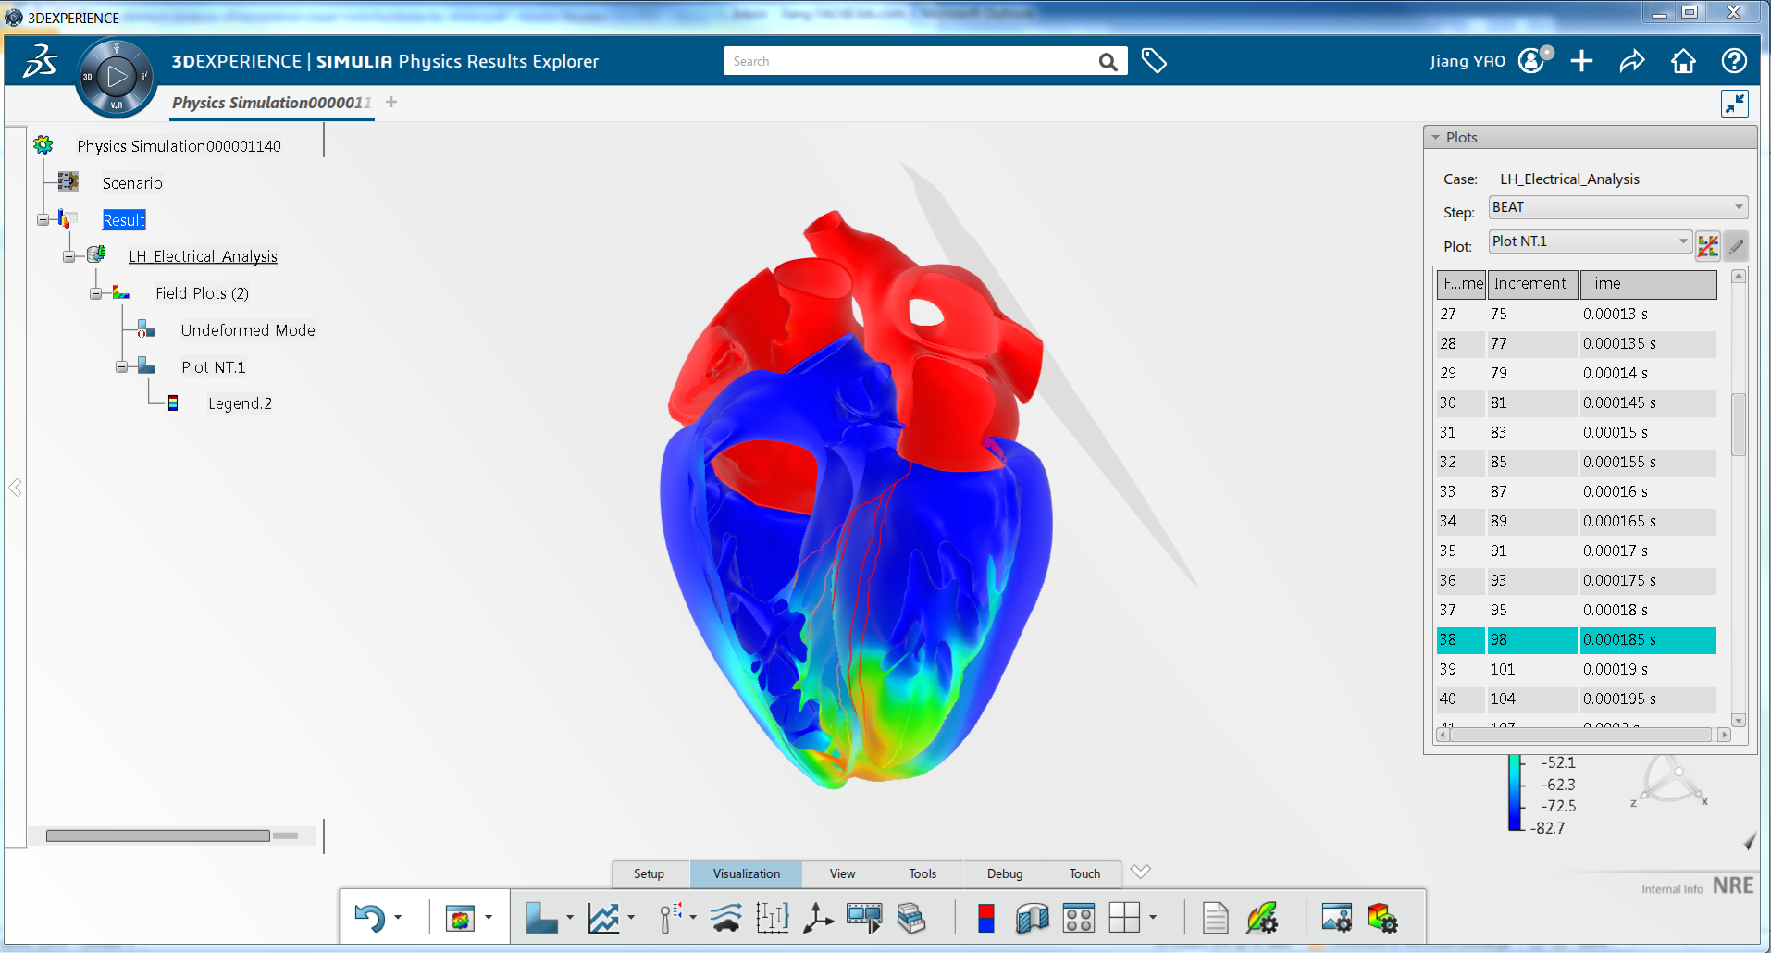Image resolution: width=1771 pixels, height=953 pixels.
Task: Switch to the View tab
Action: pyautogui.click(x=842, y=873)
